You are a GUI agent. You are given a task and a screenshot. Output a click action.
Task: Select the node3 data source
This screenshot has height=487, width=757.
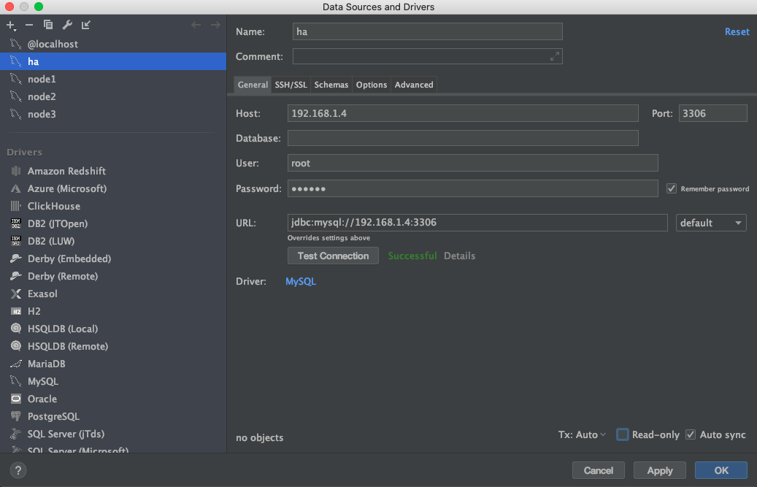(113, 114)
